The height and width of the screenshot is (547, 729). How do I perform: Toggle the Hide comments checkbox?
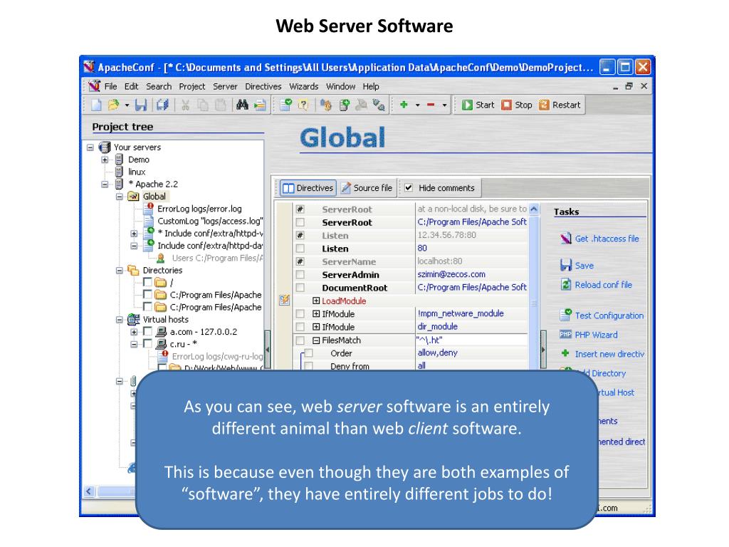pos(409,188)
